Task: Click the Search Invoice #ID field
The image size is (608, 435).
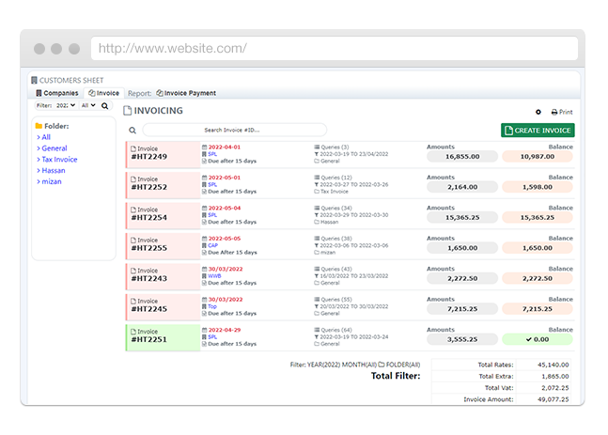Action: (x=232, y=130)
